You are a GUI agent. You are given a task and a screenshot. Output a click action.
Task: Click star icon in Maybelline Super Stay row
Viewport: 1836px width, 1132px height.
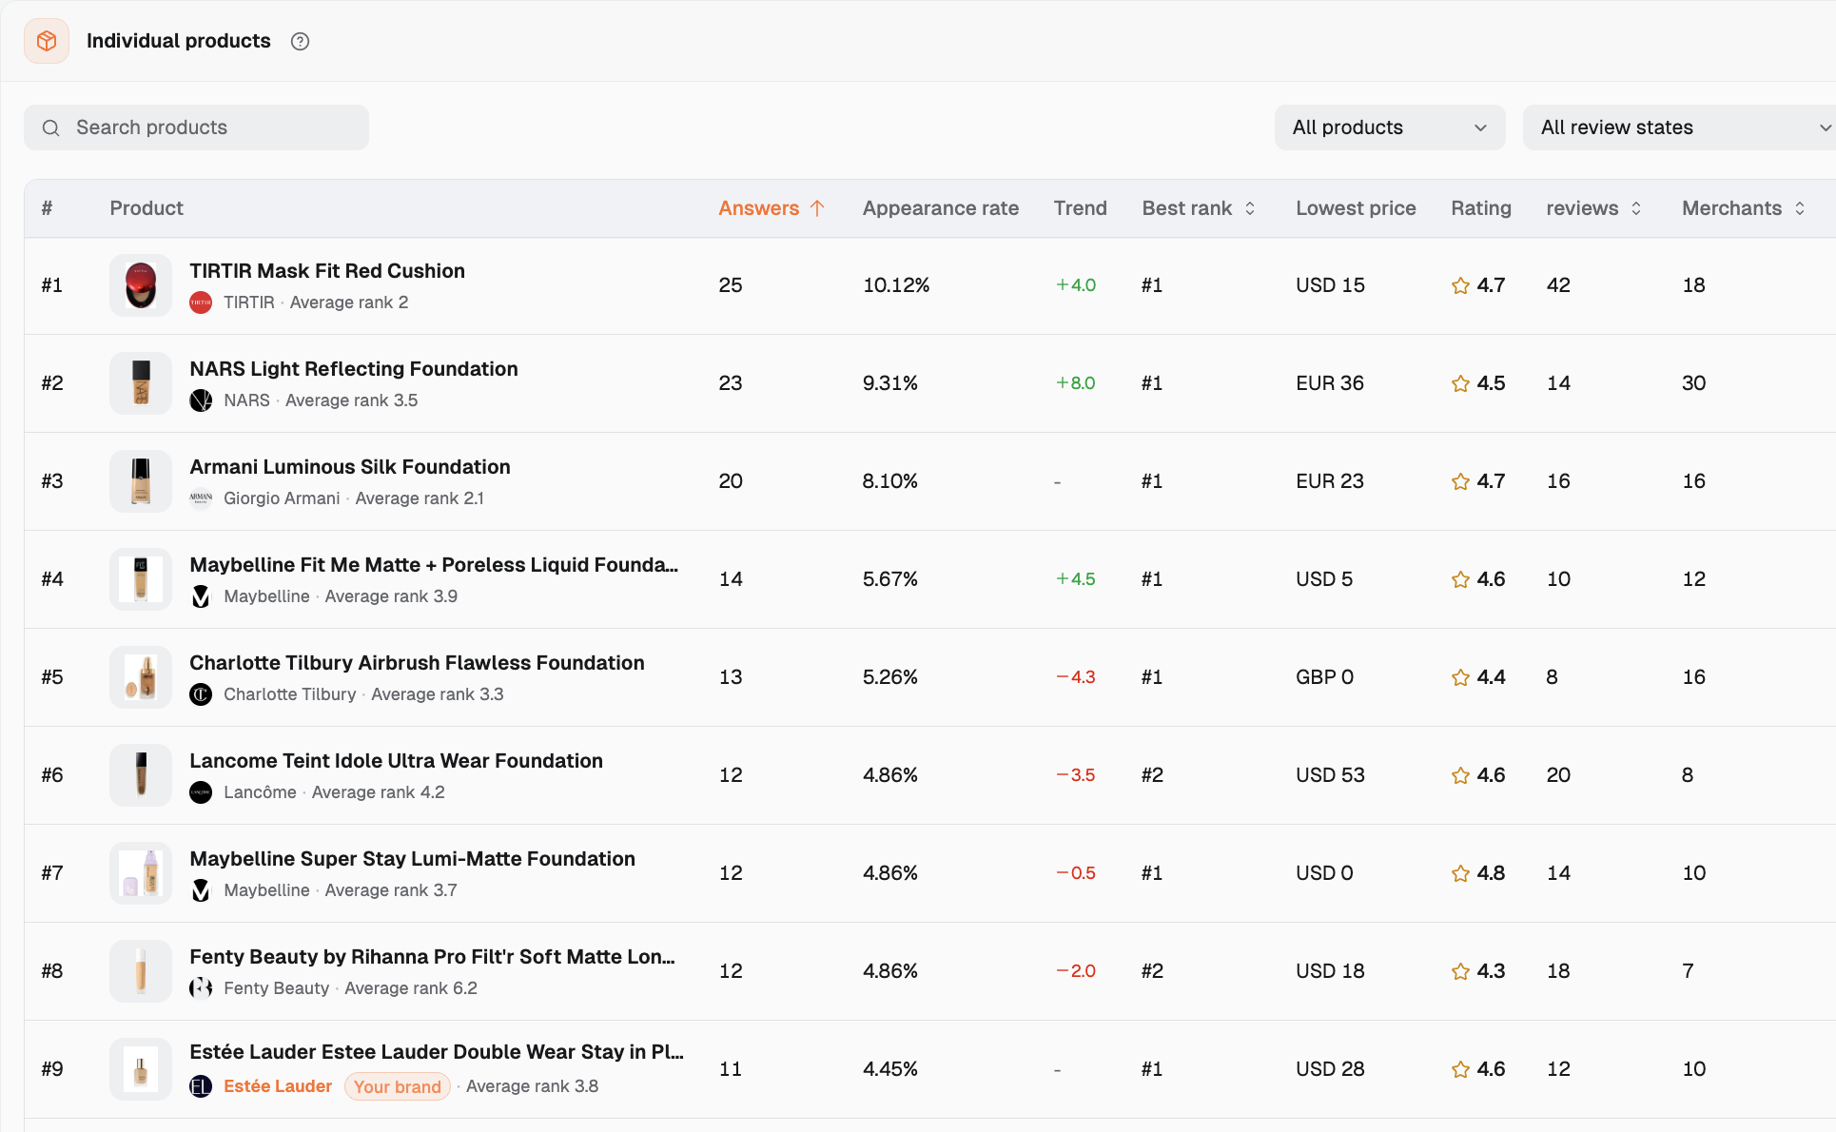[1460, 873]
